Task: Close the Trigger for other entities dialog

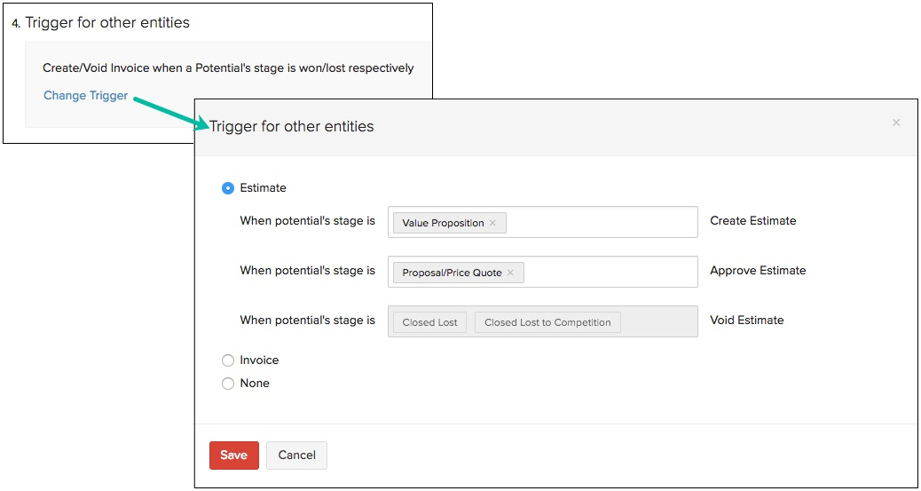Action: (896, 123)
